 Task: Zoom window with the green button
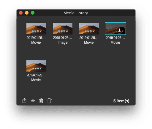[x=33, y=13]
